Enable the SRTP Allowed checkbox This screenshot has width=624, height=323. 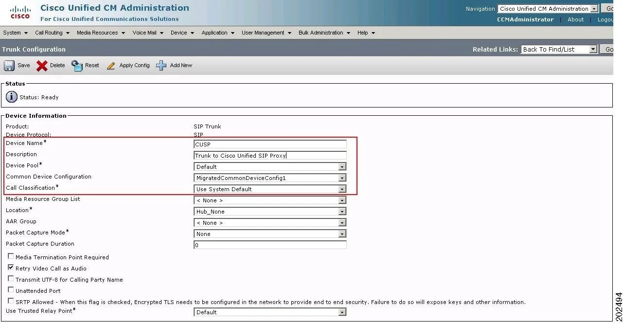[x=11, y=301]
